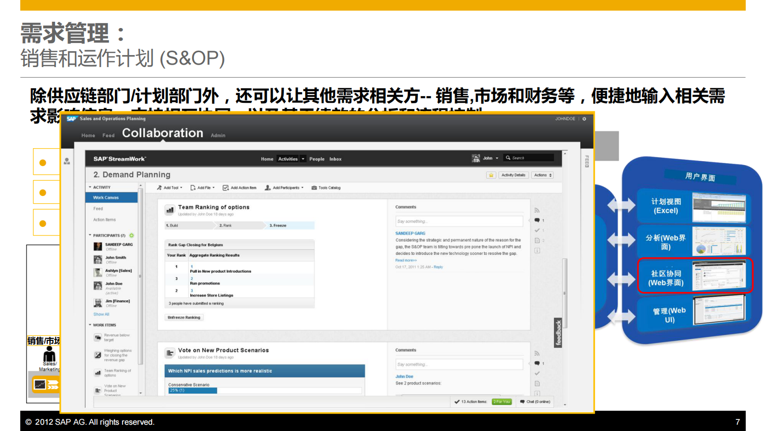Viewport: 766px width, 431px height.
Task: Collapse the PARTICIPANTS section
Action: (x=90, y=236)
